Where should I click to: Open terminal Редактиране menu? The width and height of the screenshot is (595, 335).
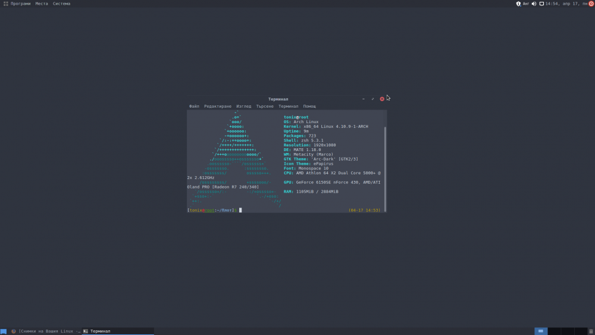pos(218,107)
